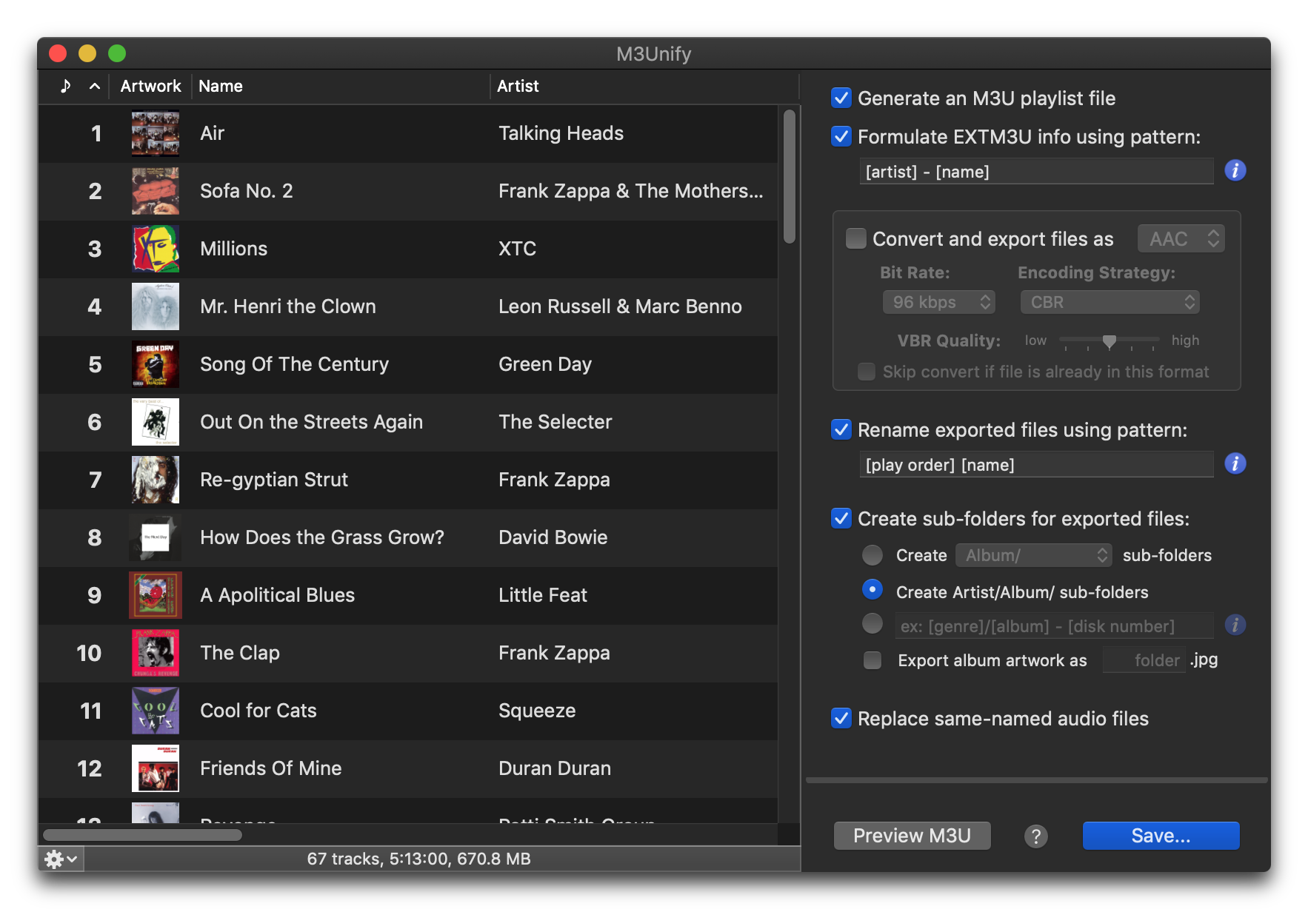Select the Squeeze artist cell
Screen dimensions: 1308x909
tap(537, 711)
